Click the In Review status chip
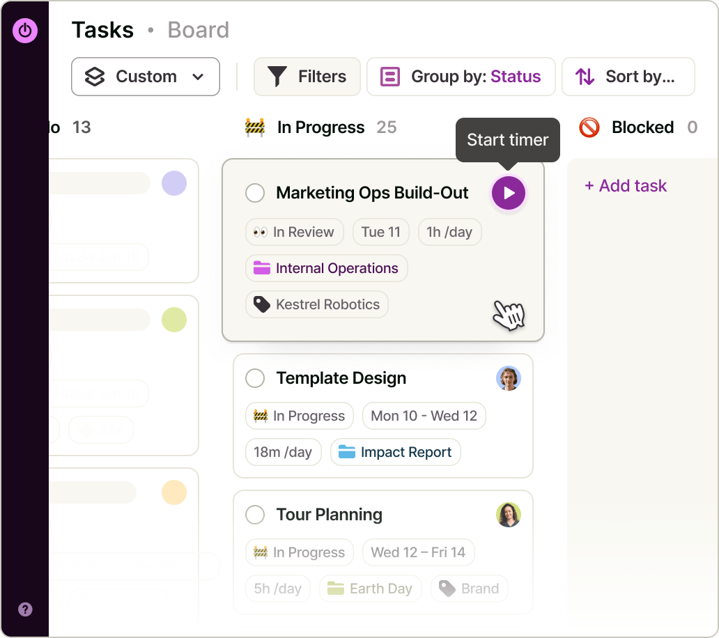719x638 pixels. (295, 232)
